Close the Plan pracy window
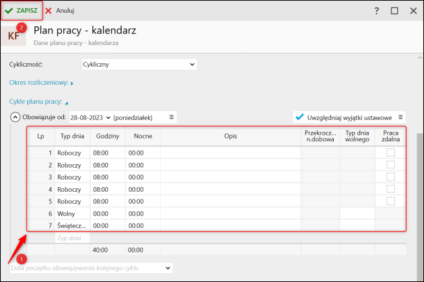Viewport: 424px width, 282px height. point(413,11)
